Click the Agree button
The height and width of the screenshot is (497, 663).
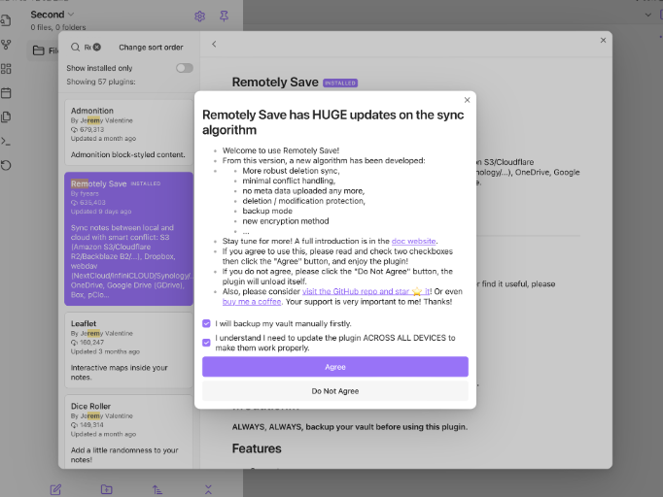[x=334, y=367]
